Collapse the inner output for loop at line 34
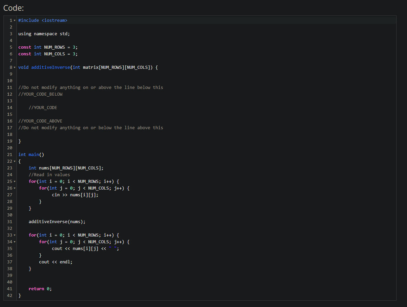 [14, 242]
